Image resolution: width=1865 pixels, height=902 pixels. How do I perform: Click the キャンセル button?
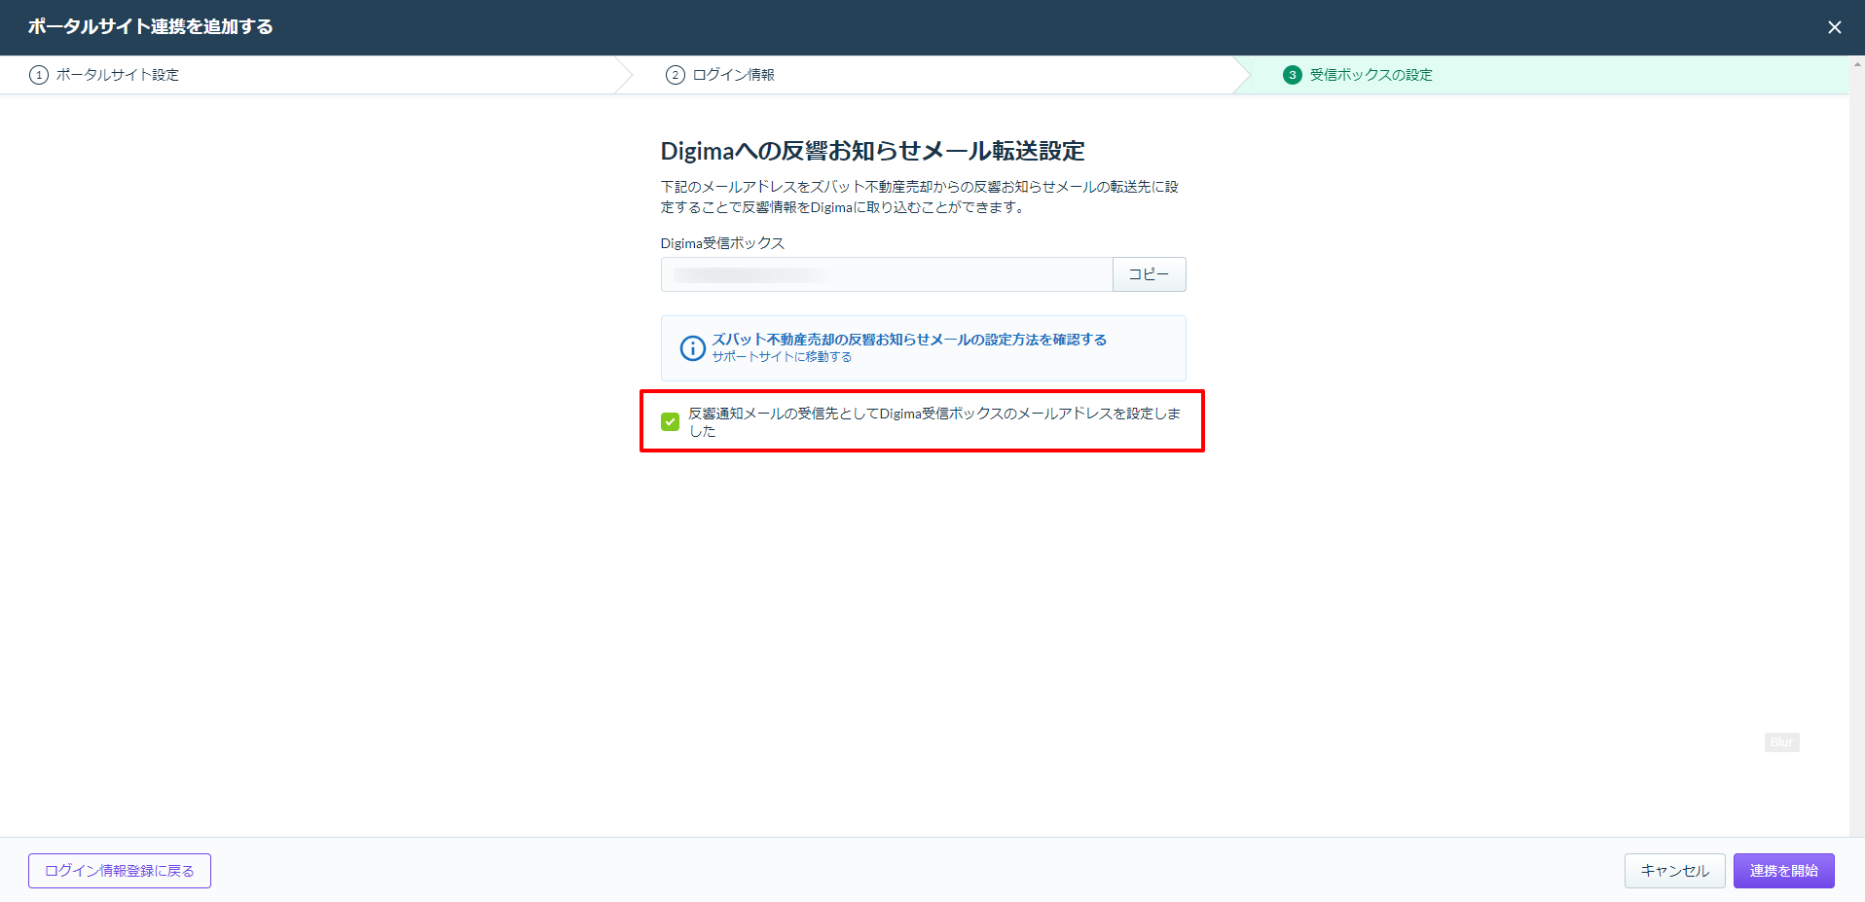click(1674, 871)
